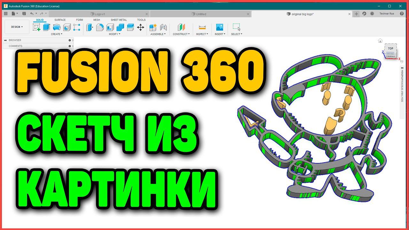The width and height of the screenshot is (409, 230).
Task: Select the Revolve tool
Action: click(57, 27)
